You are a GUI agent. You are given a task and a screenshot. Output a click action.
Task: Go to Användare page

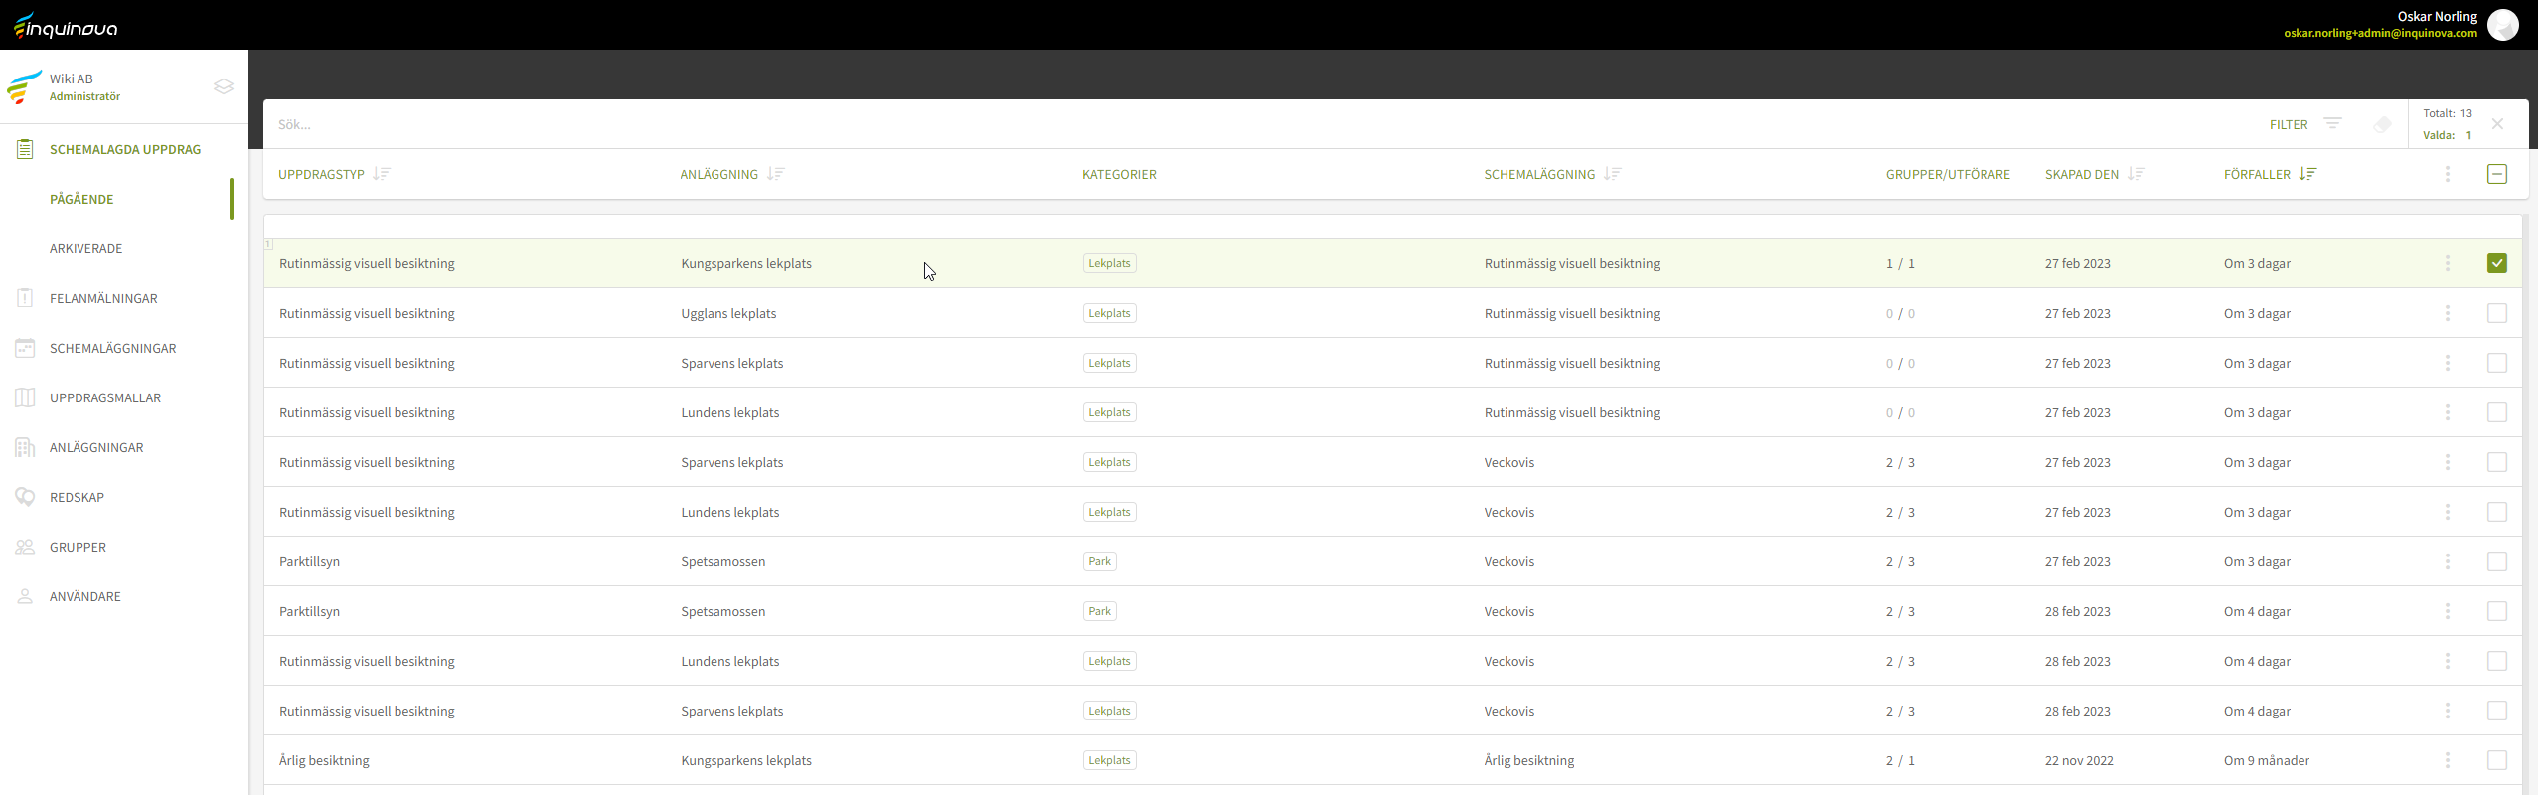(85, 596)
